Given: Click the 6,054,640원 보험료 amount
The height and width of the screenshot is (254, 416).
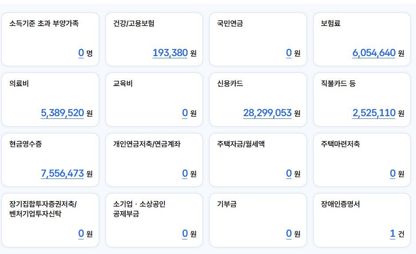Looking at the screenshot, I should pos(373,53).
